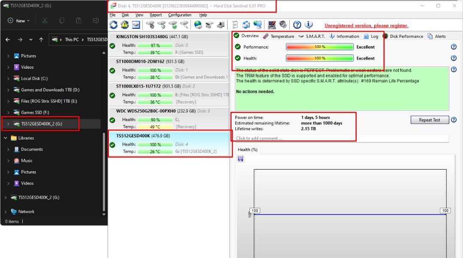
Task: Click the computer with disk toolbar icon
Action: pos(221,25)
